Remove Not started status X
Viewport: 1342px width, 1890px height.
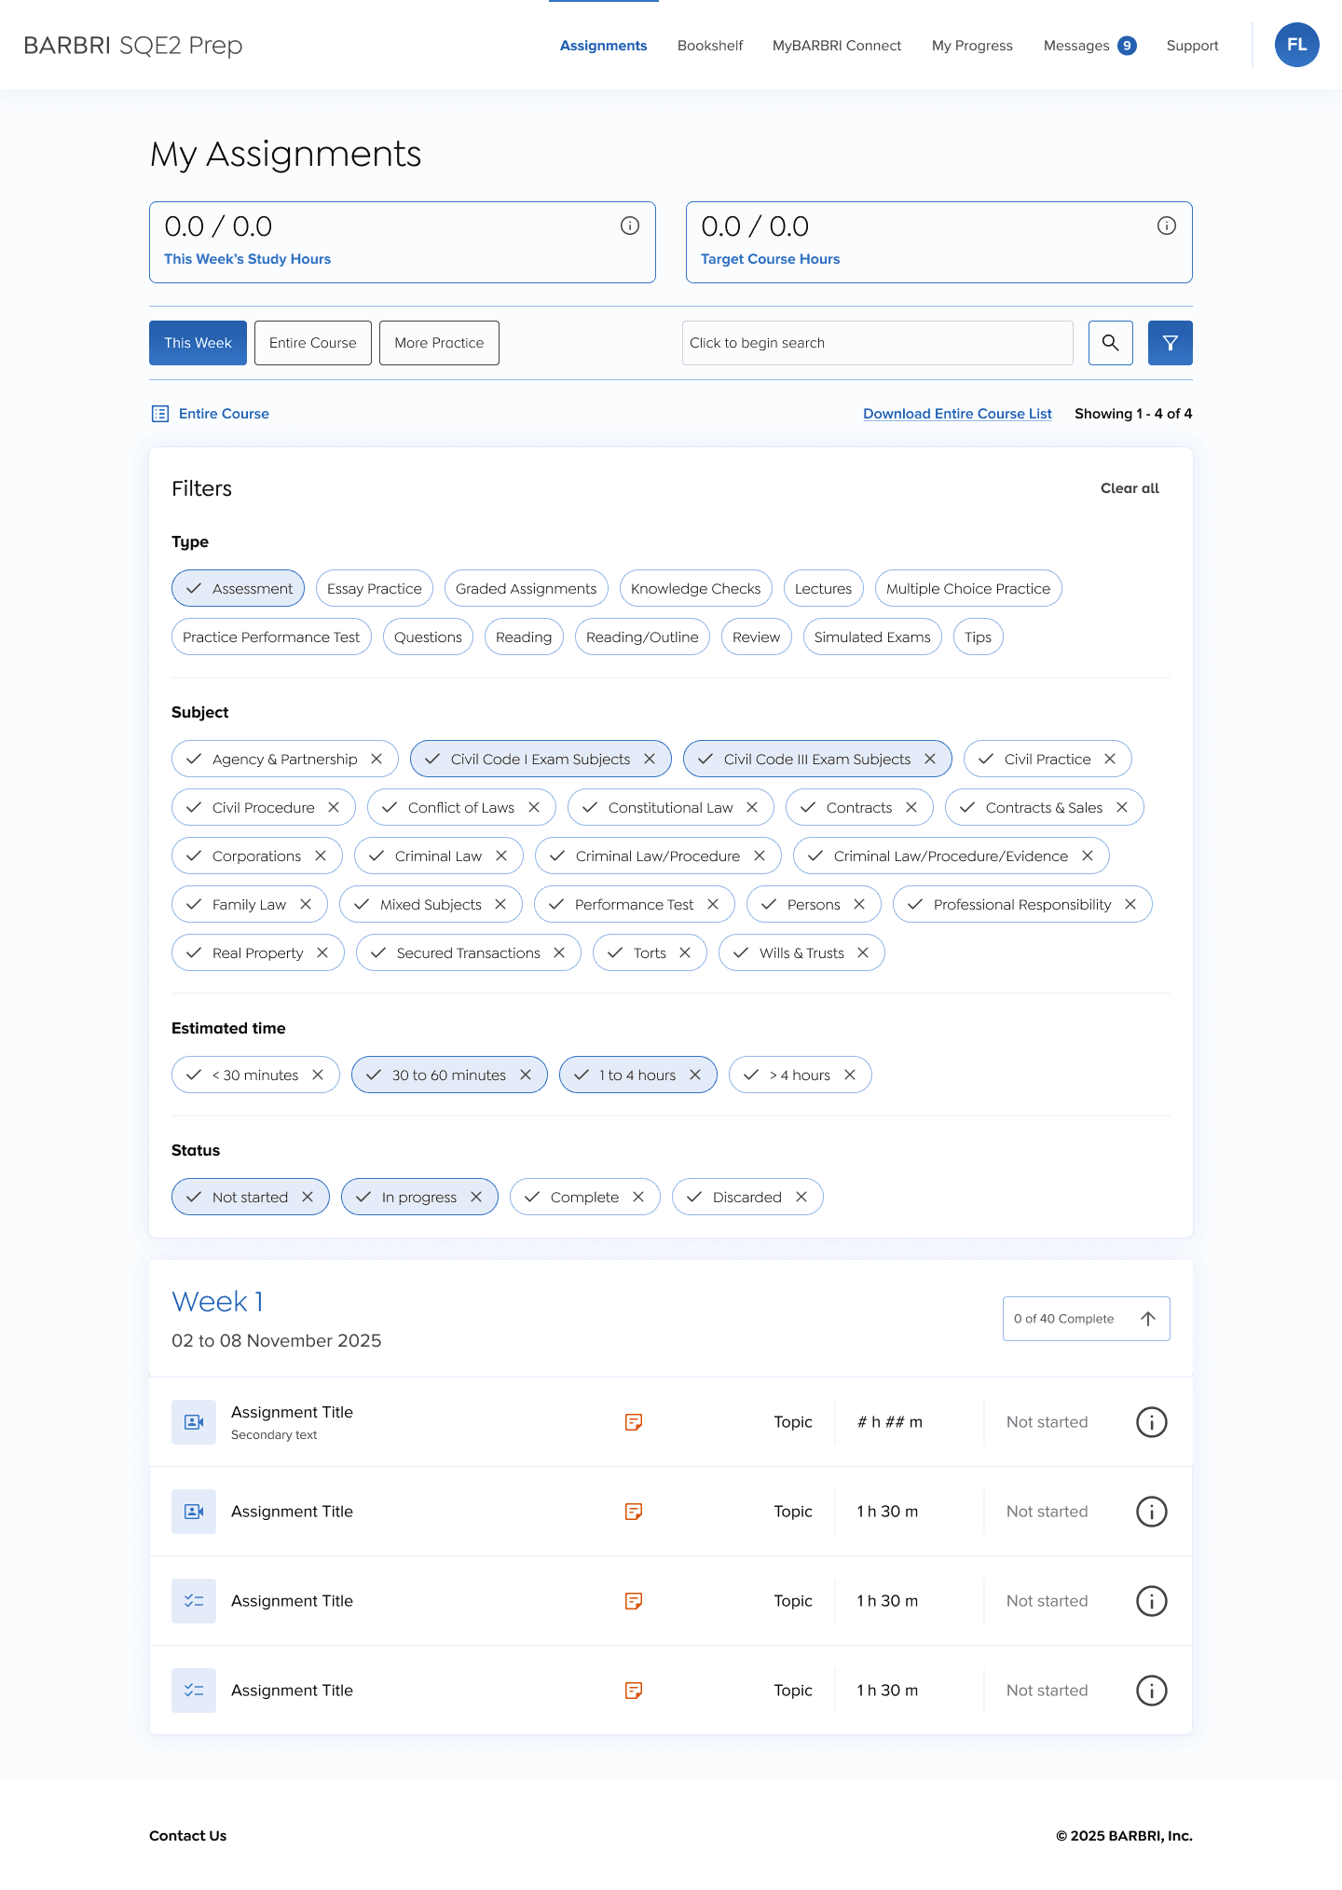coord(308,1197)
